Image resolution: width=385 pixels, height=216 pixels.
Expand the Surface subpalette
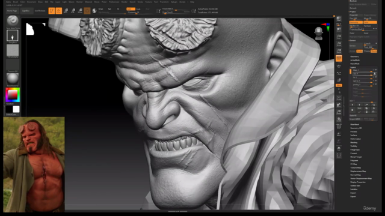coord(354,136)
